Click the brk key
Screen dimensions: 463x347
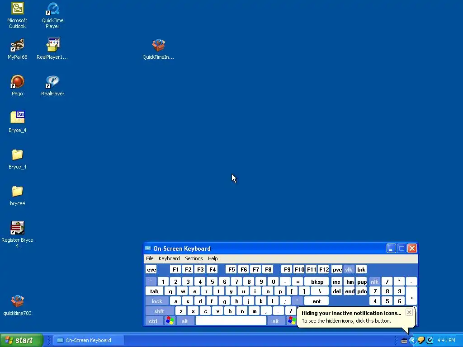click(361, 269)
